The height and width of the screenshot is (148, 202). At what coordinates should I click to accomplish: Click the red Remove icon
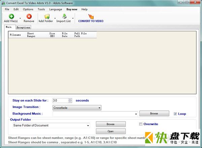29,16
